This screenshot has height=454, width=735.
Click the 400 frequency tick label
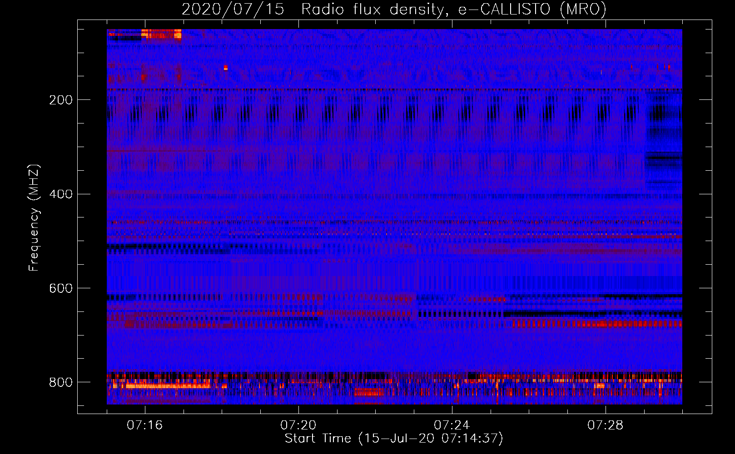61,194
